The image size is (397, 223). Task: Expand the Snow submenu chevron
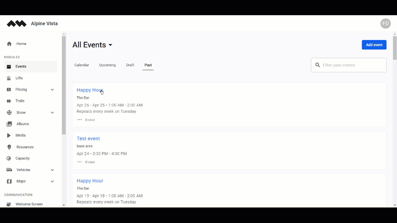coord(52,112)
